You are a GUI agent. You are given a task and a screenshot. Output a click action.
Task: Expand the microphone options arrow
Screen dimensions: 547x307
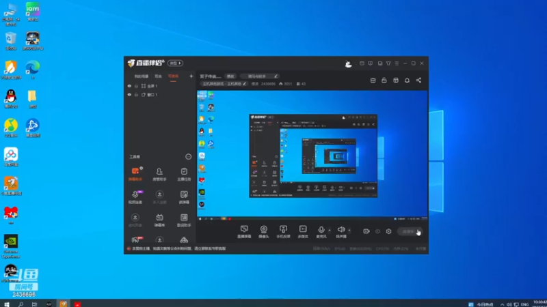[x=330, y=230]
